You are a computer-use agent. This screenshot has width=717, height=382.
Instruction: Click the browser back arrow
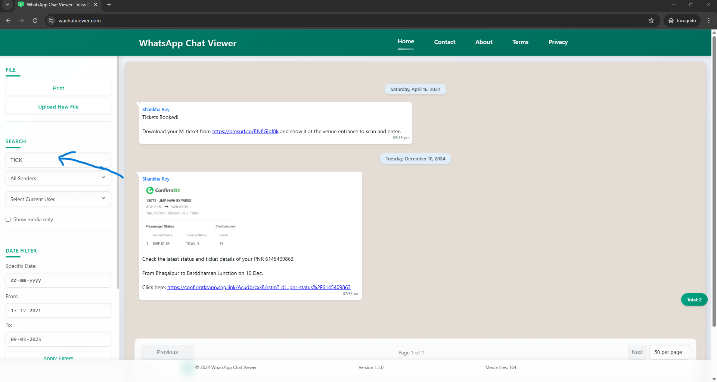(x=8, y=21)
